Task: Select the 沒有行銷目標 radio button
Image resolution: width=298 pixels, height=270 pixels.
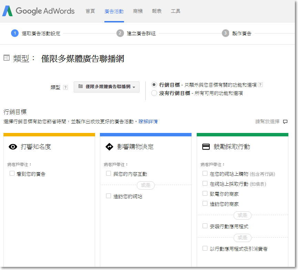Action: 154,93
